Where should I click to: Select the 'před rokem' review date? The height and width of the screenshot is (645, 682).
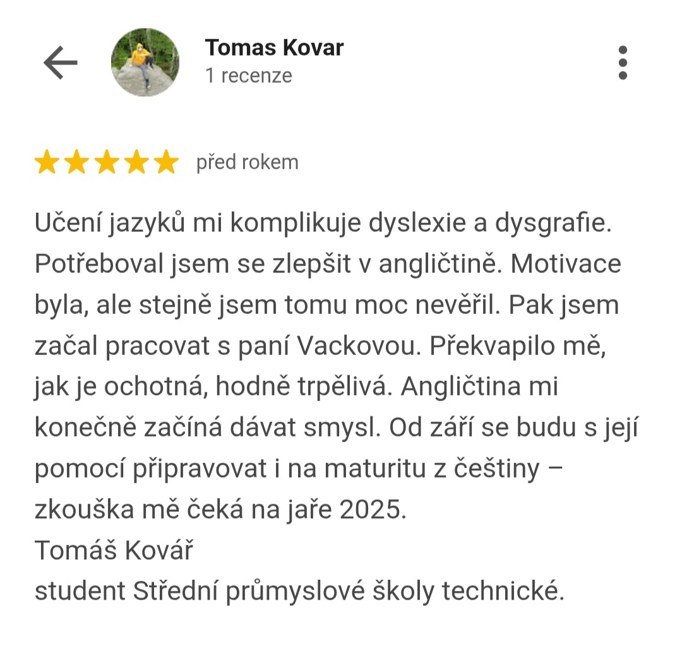[x=248, y=162]
